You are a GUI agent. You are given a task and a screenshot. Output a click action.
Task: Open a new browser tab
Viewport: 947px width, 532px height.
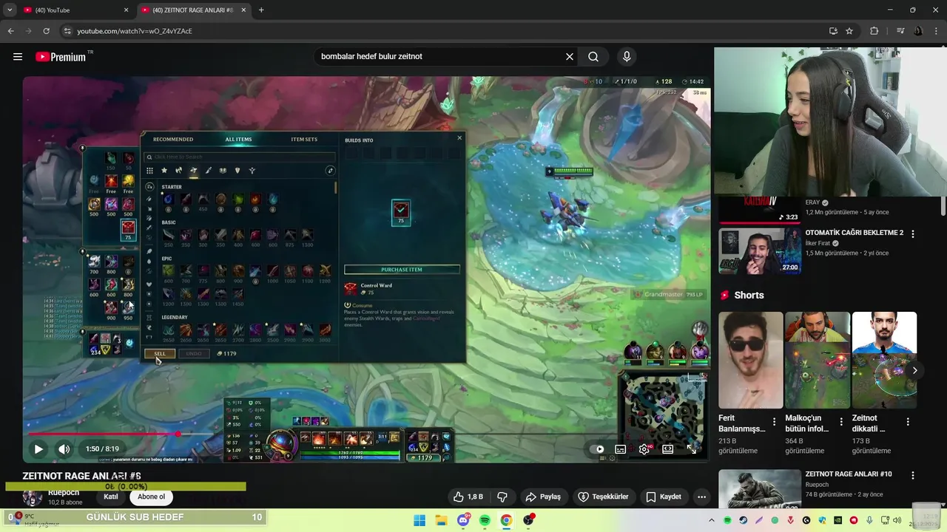(x=261, y=10)
